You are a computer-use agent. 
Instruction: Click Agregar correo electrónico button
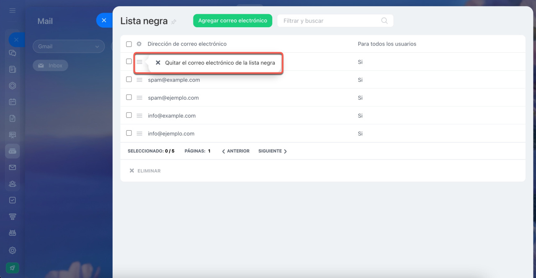(x=232, y=21)
